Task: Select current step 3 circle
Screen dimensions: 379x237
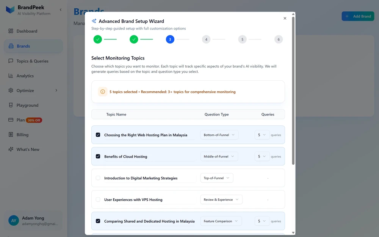Action: [170, 39]
